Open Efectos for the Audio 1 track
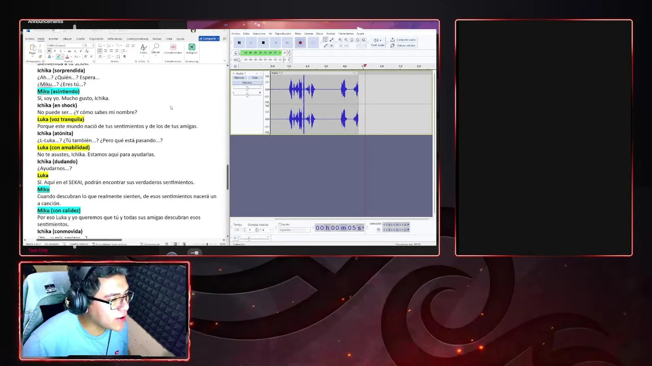This screenshot has width=652, height=366. [x=247, y=83]
